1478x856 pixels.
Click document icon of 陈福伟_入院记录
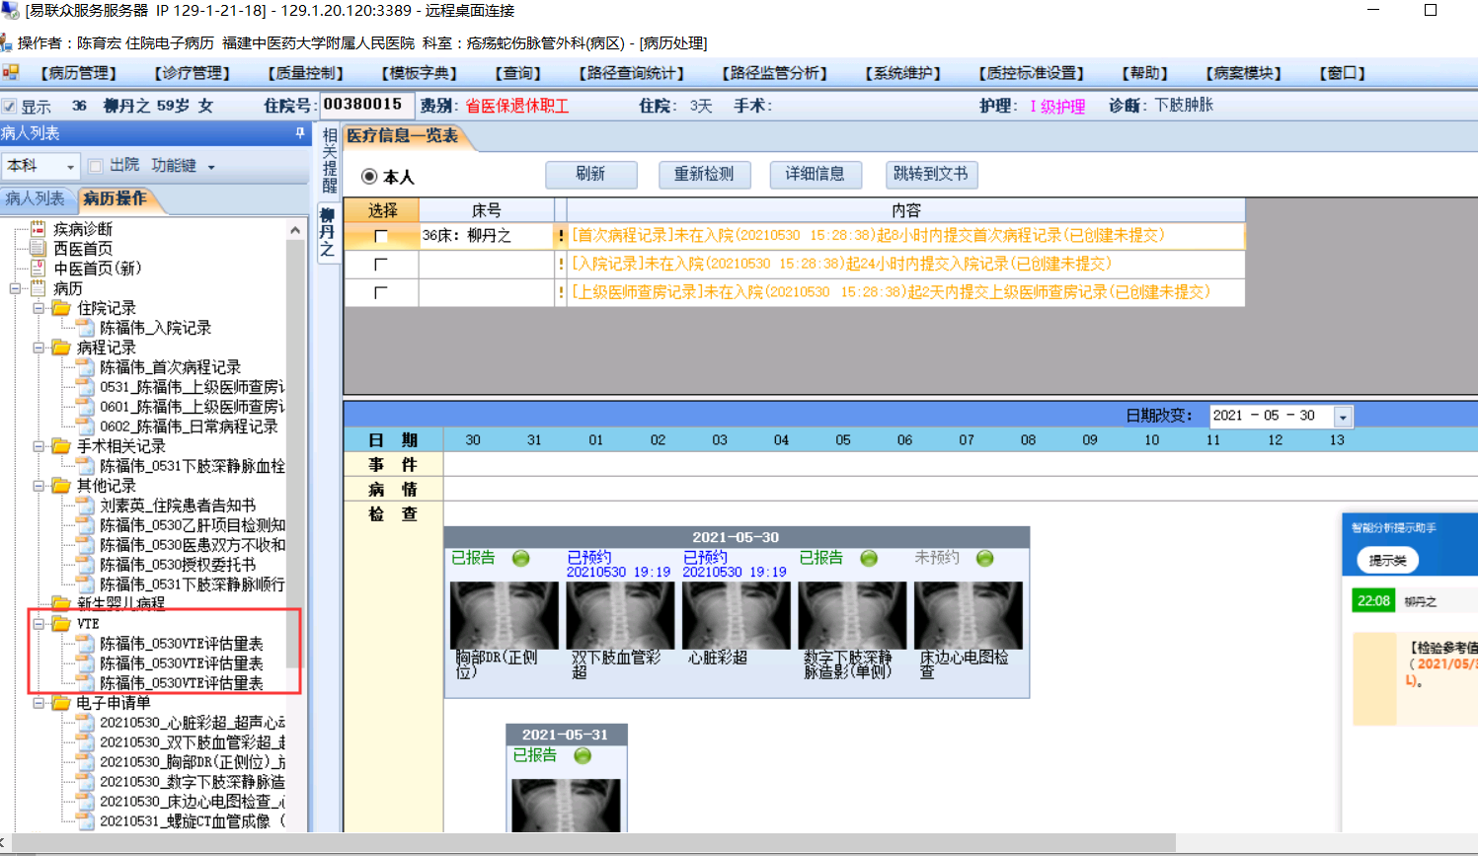pyautogui.click(x=85, y=328)
